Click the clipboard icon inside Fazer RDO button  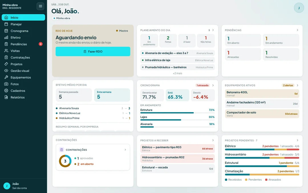click(x=85, y=51)
